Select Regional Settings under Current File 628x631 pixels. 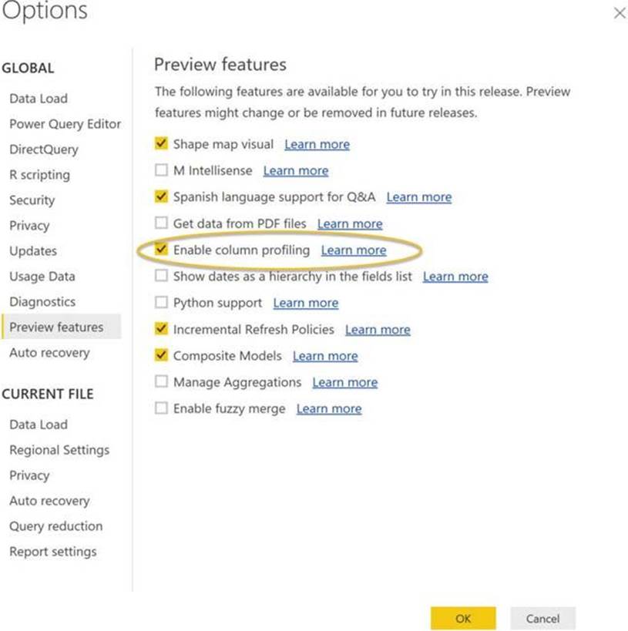coord(59,450)
